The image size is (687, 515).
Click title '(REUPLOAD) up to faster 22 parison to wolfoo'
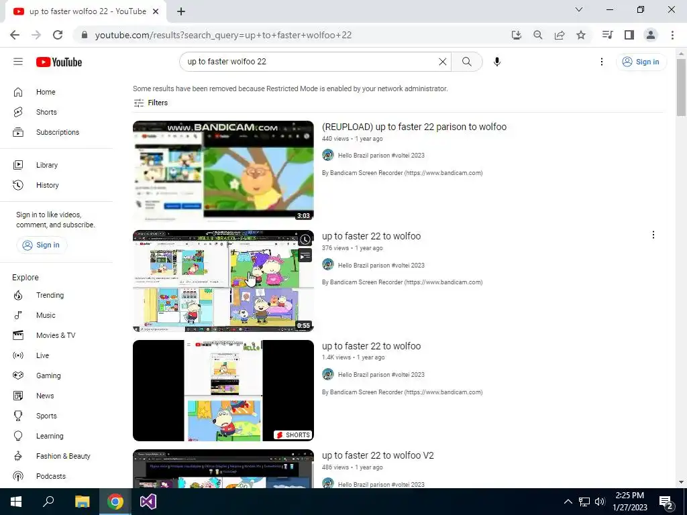(414, 127)
